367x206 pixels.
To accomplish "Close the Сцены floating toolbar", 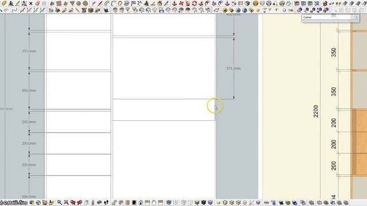I will 356,17.
